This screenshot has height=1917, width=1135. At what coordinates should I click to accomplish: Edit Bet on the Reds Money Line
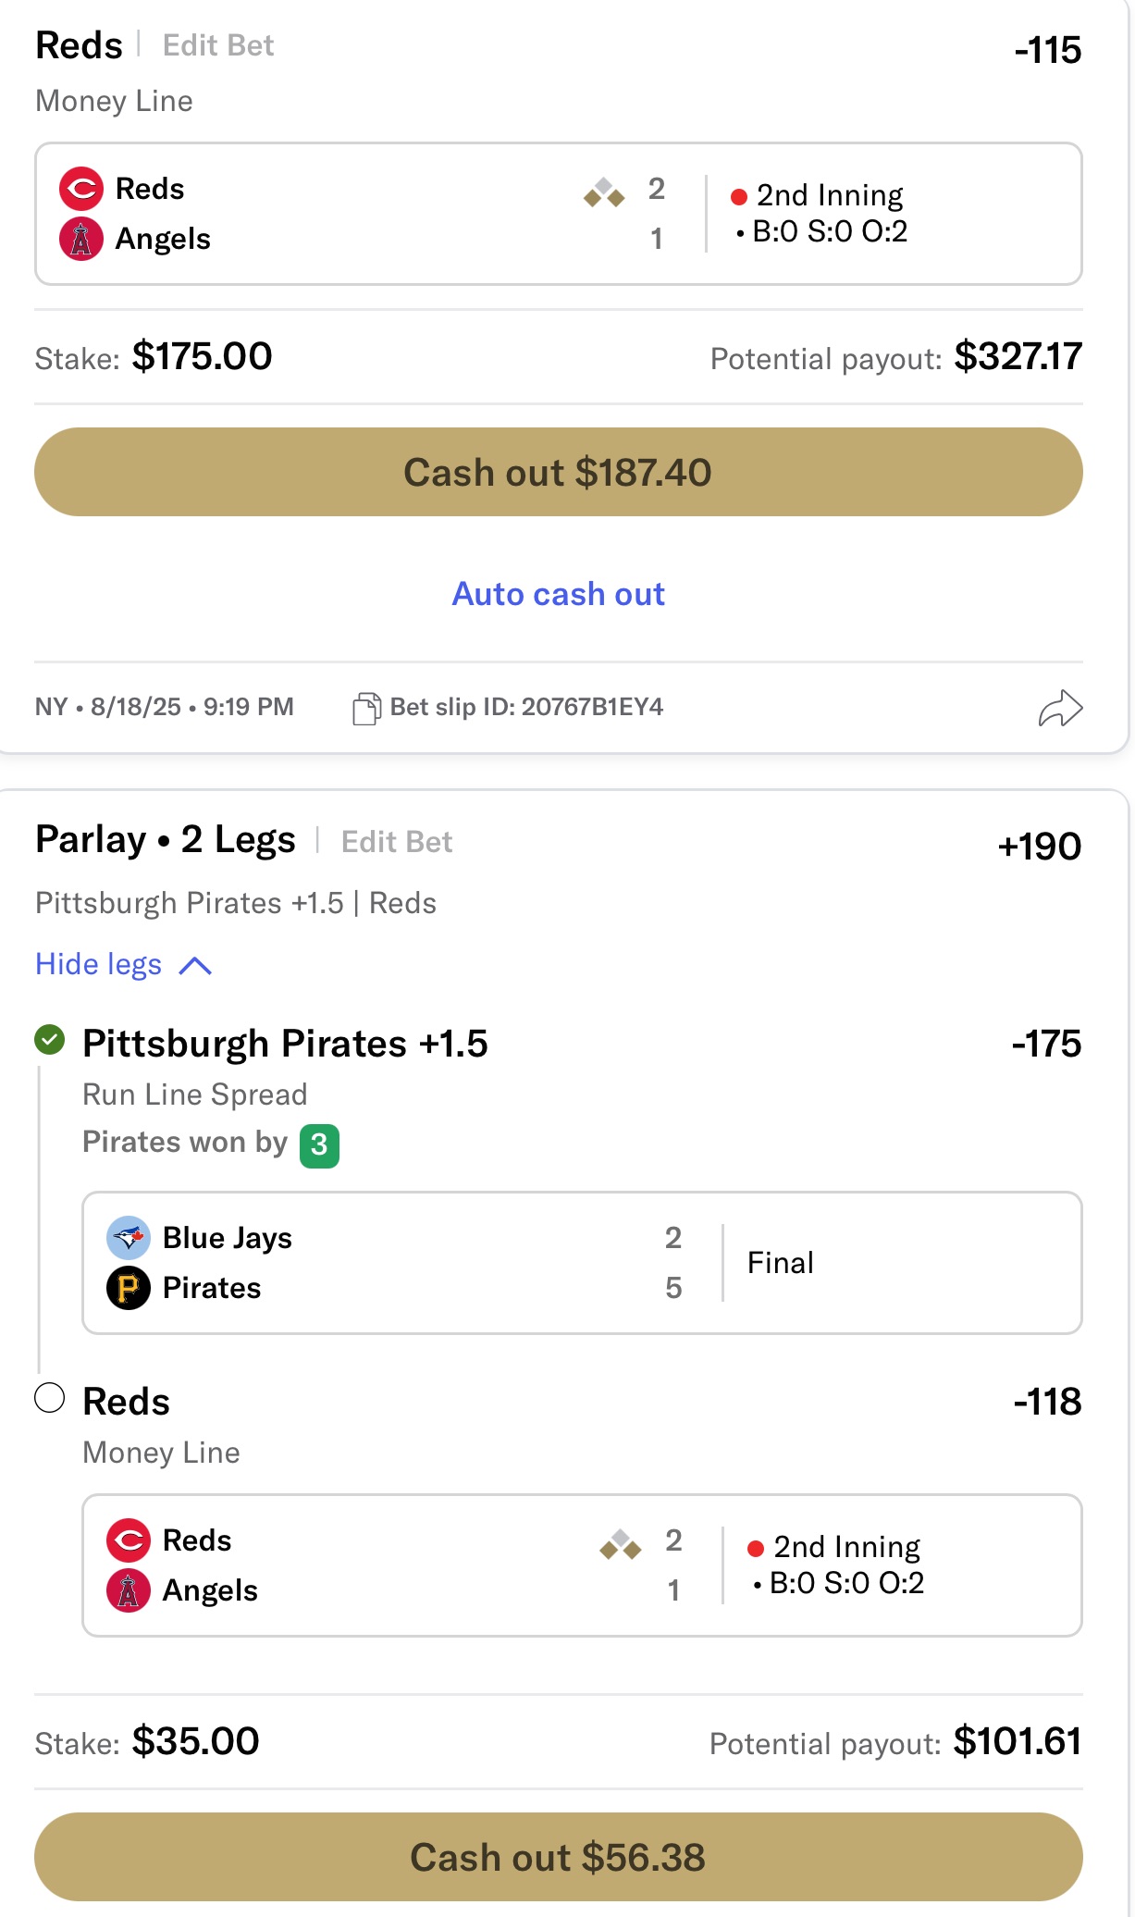click(x=218, y=45)
